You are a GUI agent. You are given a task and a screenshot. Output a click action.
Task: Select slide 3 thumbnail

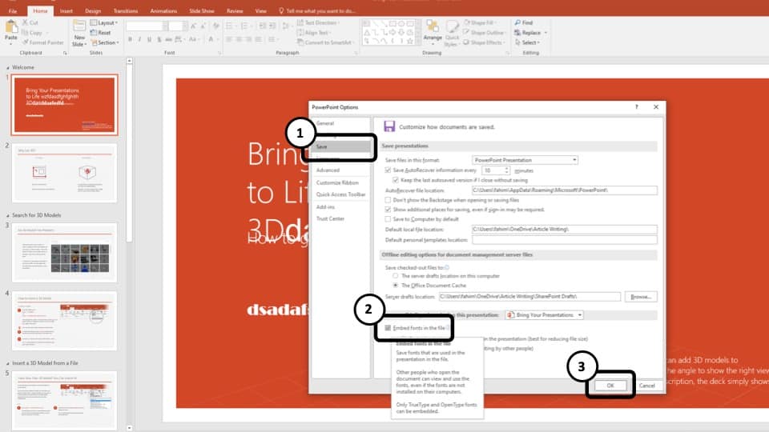(x=64, y=252)
